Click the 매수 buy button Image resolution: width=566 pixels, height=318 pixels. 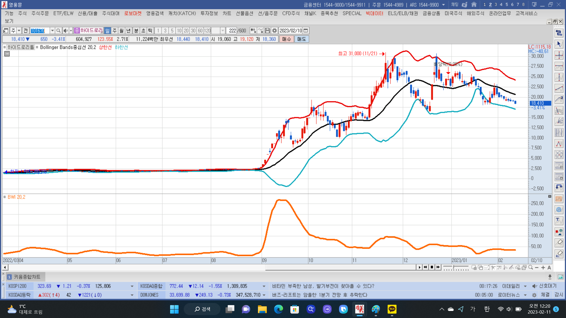pos(287,39)
